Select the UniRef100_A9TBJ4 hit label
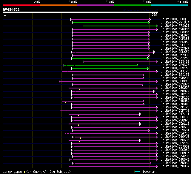This screenshot has height=174, width=191. click(x=175, y=22)
